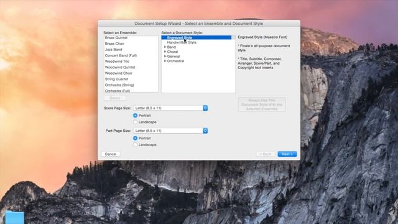This screenshot has width=398, height=224.
Task: Expand the Orchestral style folder
Action: point(165,61)
